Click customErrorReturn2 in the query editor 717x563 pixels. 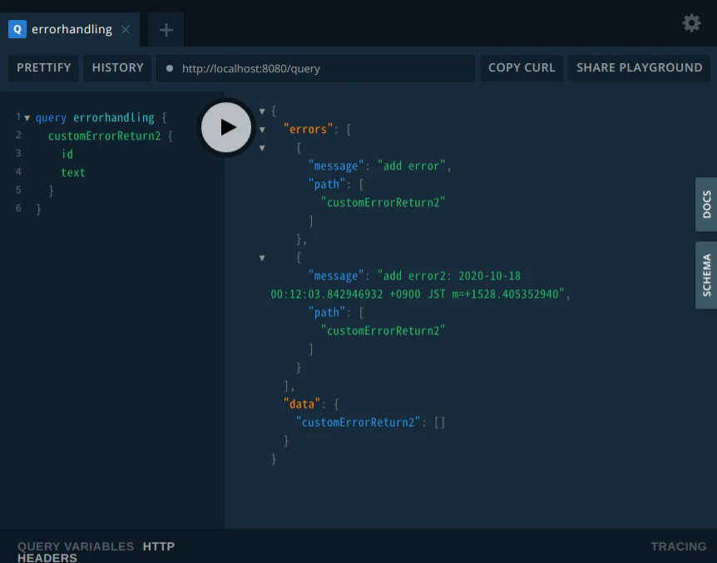[x=104, y=136]
